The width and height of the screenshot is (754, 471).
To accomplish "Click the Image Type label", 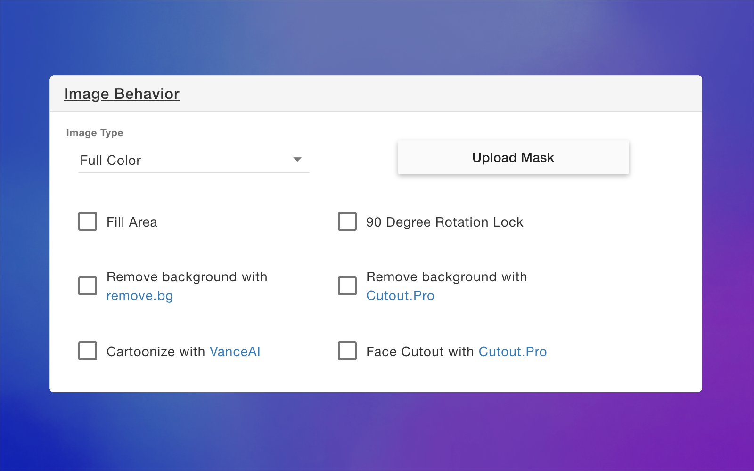I will [x=94, y=133].
